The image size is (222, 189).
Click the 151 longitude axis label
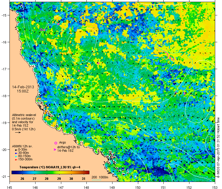pyautogui.click(x=163, y=188)
